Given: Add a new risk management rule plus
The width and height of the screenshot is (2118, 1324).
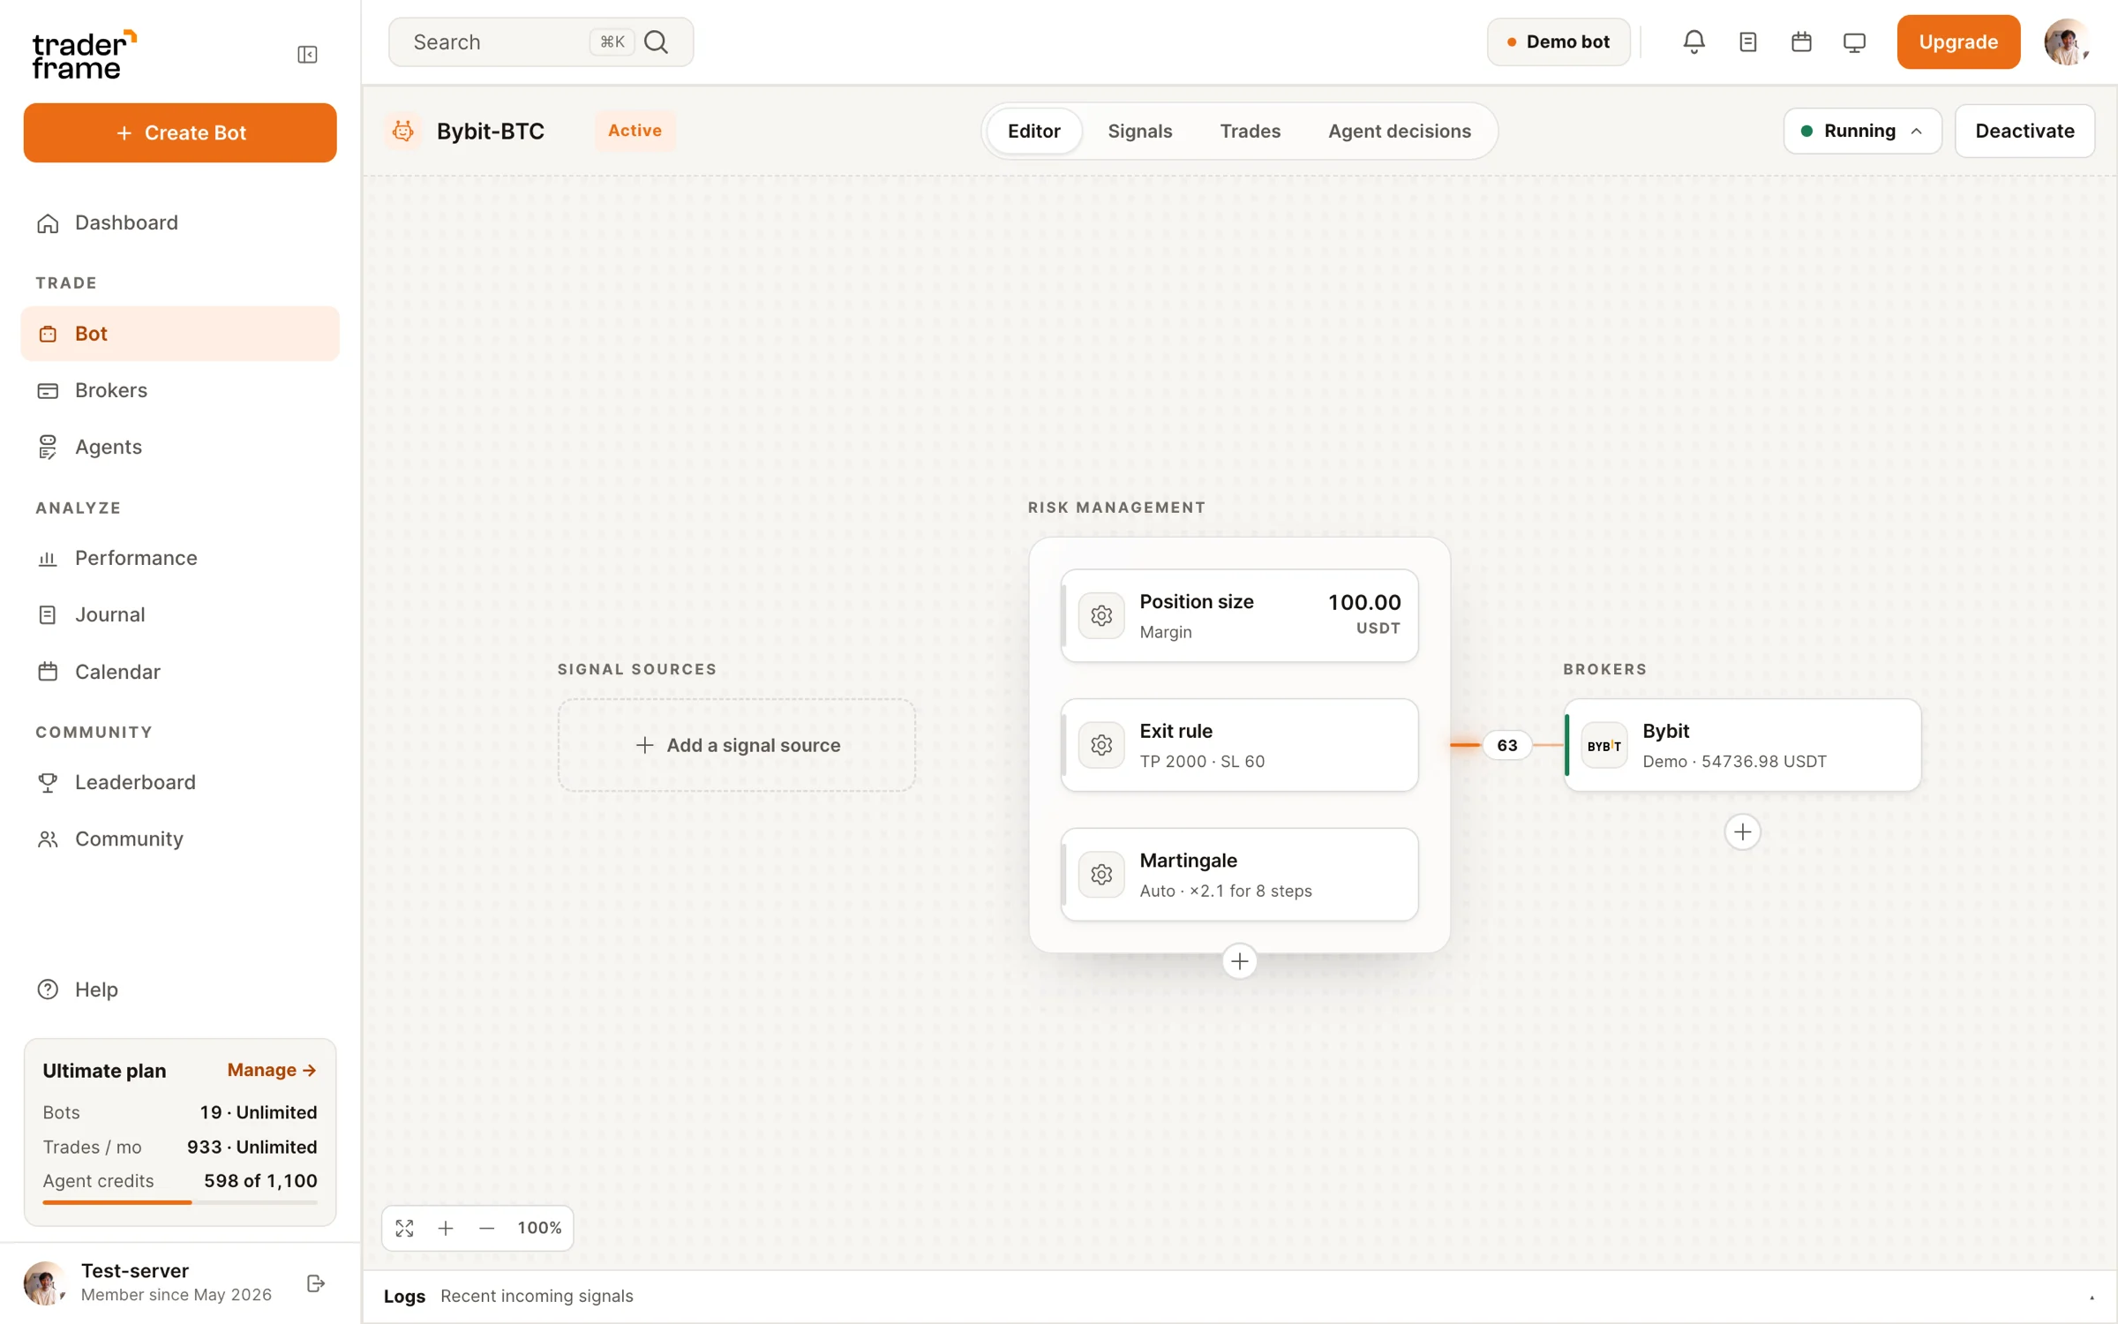Looking at the screenshot, I should [x=1239, y=960].
